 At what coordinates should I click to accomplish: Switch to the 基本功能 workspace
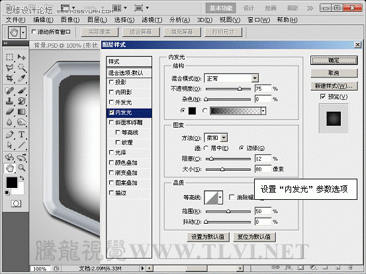(221, 8)
